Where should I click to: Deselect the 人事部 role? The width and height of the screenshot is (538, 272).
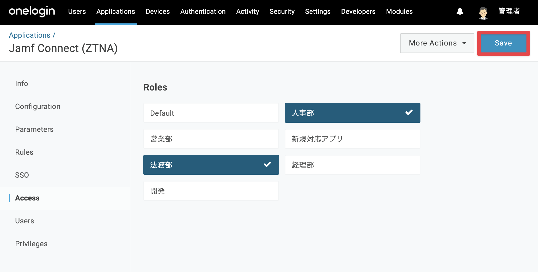(352, 113)
